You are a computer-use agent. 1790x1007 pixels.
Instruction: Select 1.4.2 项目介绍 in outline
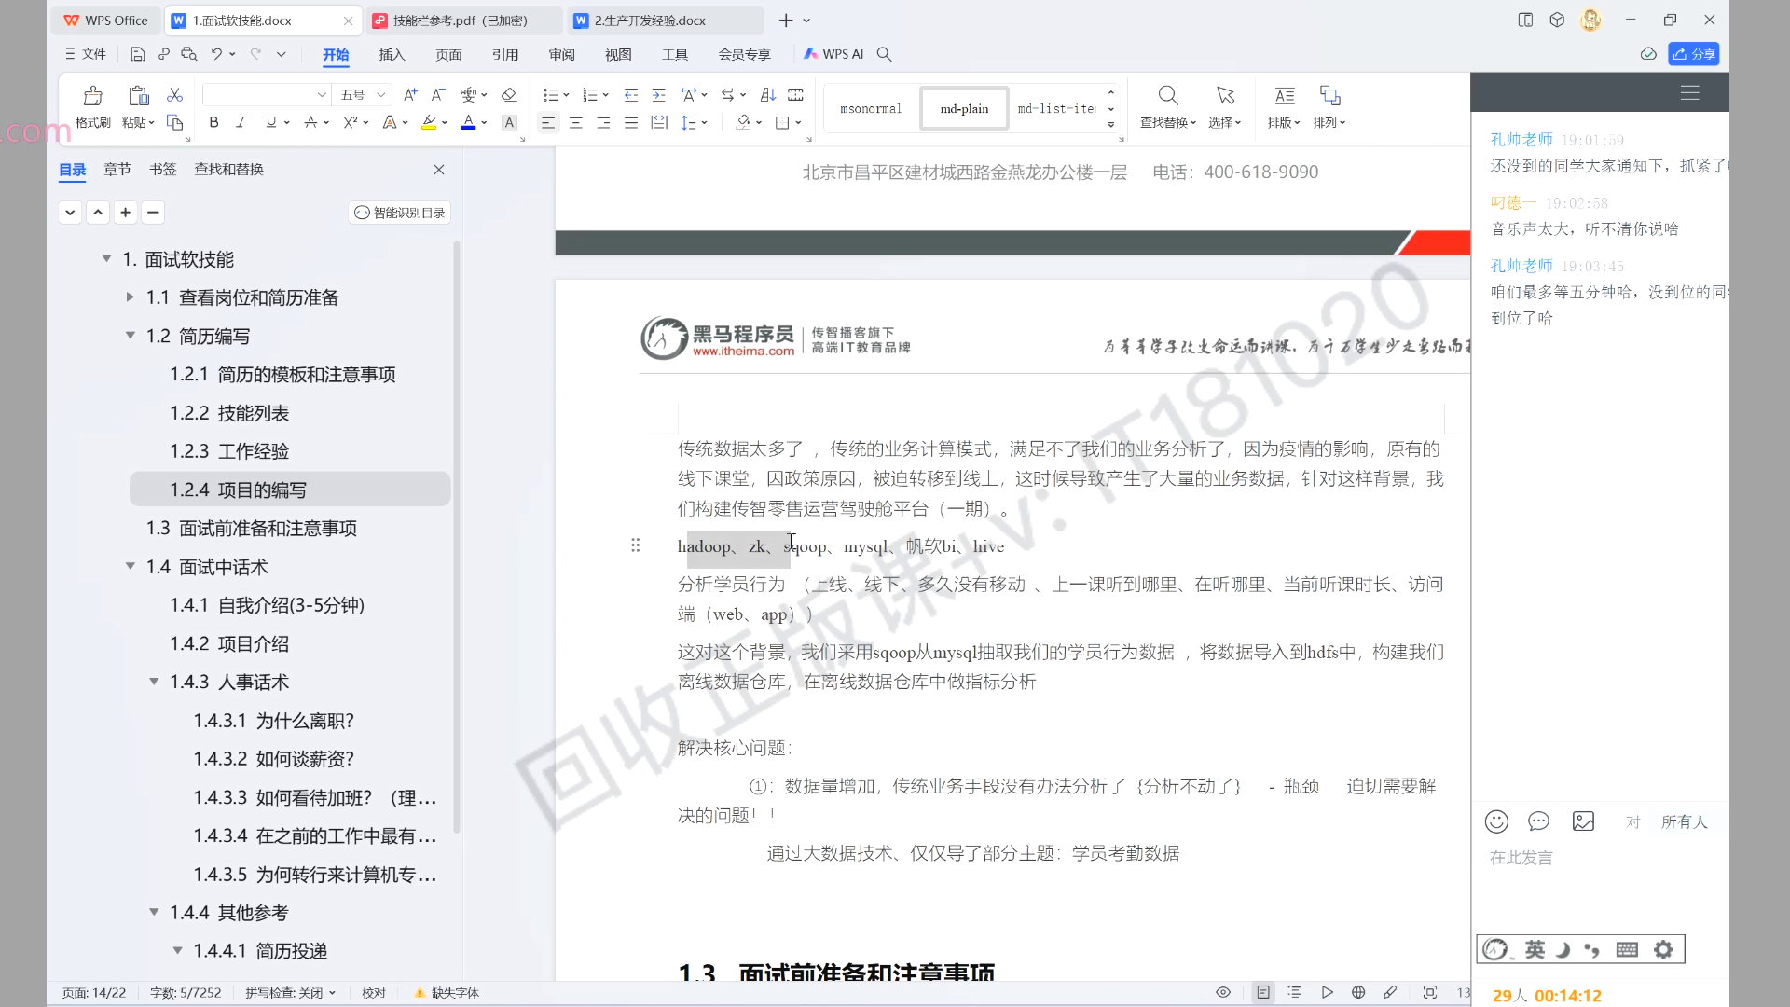229,643
